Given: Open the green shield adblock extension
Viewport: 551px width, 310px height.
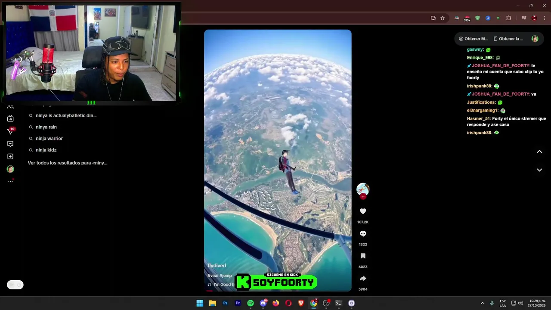Looking at the screenshot, I should [477, 18].
